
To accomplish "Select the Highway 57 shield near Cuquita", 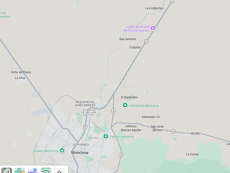I will coord(146,42).
